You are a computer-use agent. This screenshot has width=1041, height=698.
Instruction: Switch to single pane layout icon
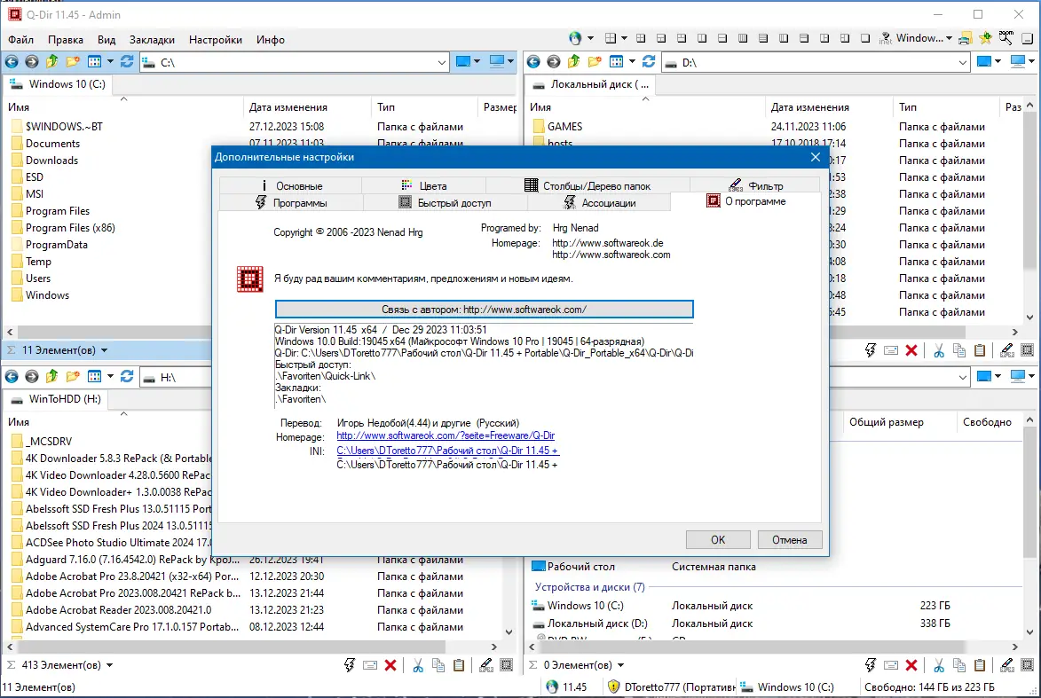(x=865, y=38)
